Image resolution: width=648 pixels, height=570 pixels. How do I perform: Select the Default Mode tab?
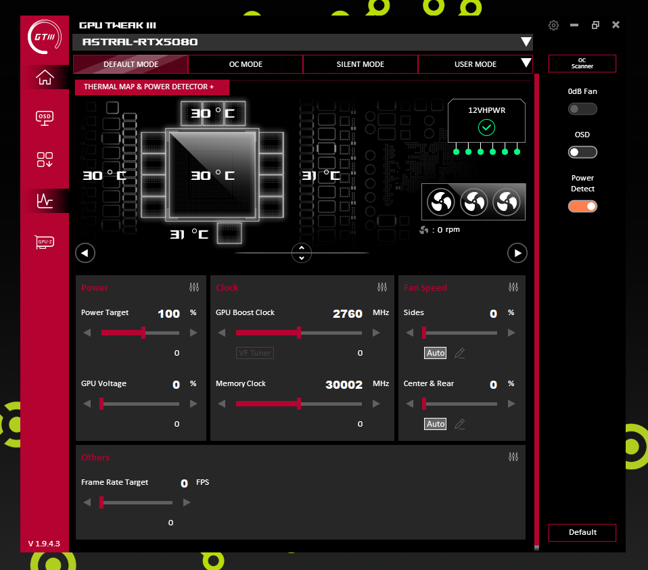pos(131,64)
